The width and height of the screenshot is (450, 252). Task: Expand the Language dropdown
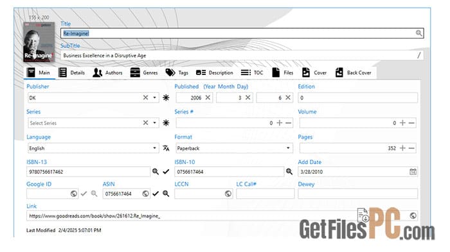click(154, 148)
